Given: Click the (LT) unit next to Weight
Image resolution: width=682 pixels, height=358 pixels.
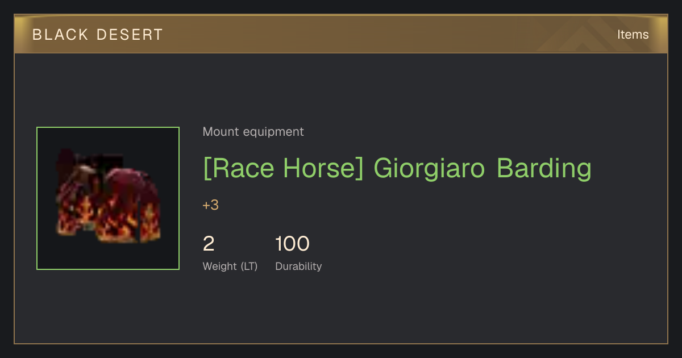Looking at the screenshot, I should pos(249,267).
